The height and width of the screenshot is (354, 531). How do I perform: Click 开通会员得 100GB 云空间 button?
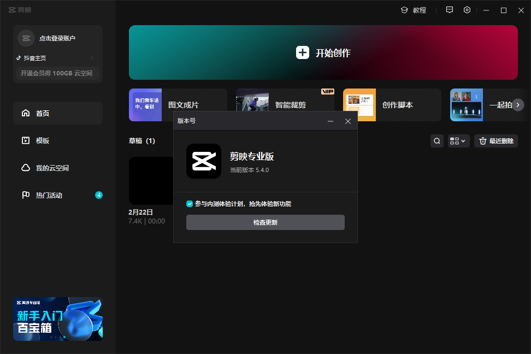(x=58, y=73)
